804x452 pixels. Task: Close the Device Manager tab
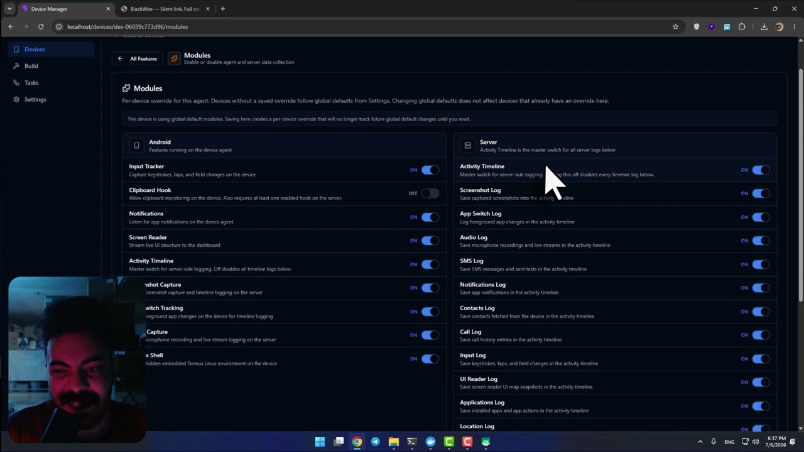pos(108,9)
